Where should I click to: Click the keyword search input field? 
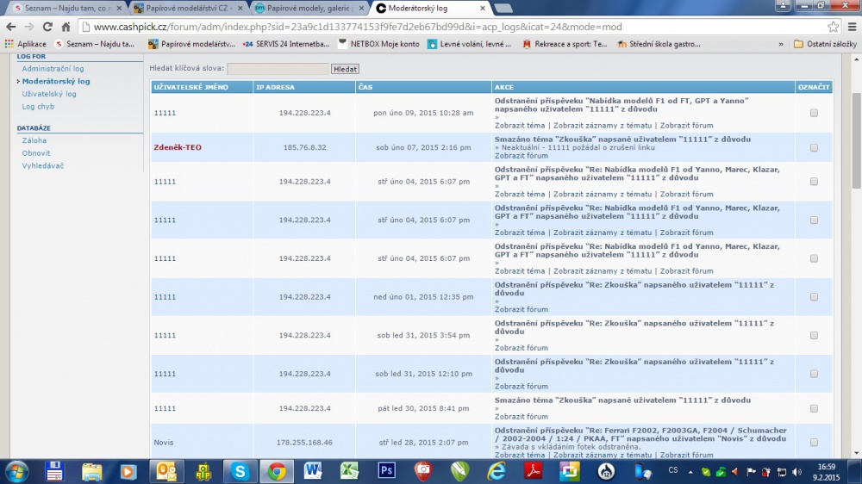(278, 69)
